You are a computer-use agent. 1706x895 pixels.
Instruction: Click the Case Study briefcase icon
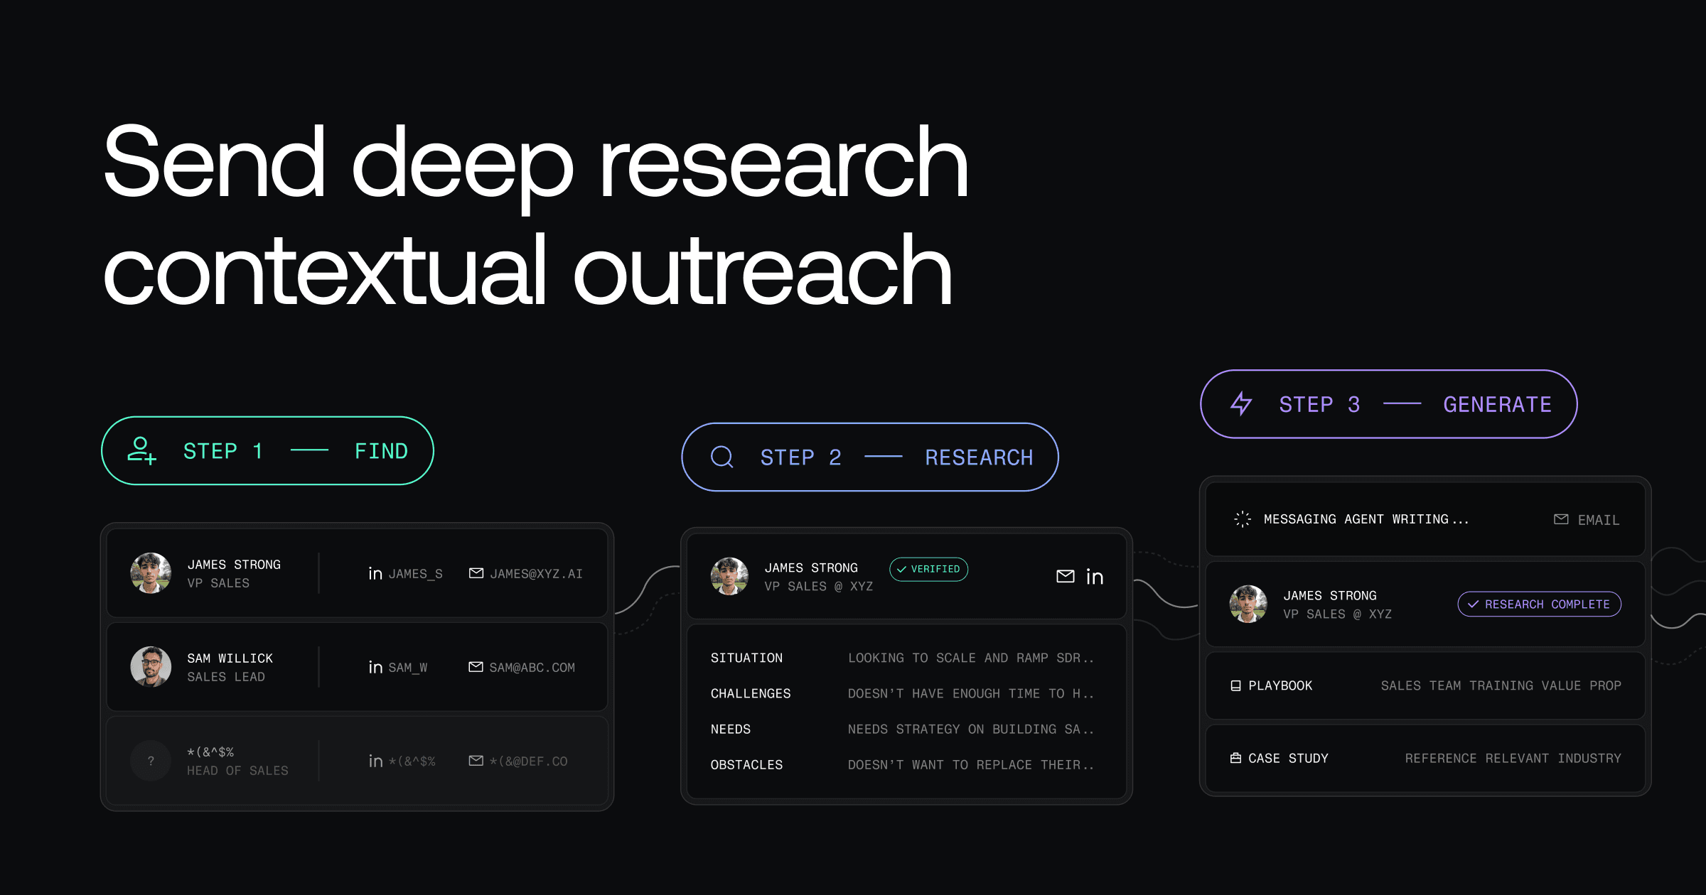1235,758
